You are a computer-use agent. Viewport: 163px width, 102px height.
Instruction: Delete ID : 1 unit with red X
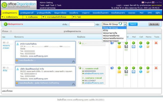coord(156,68)
